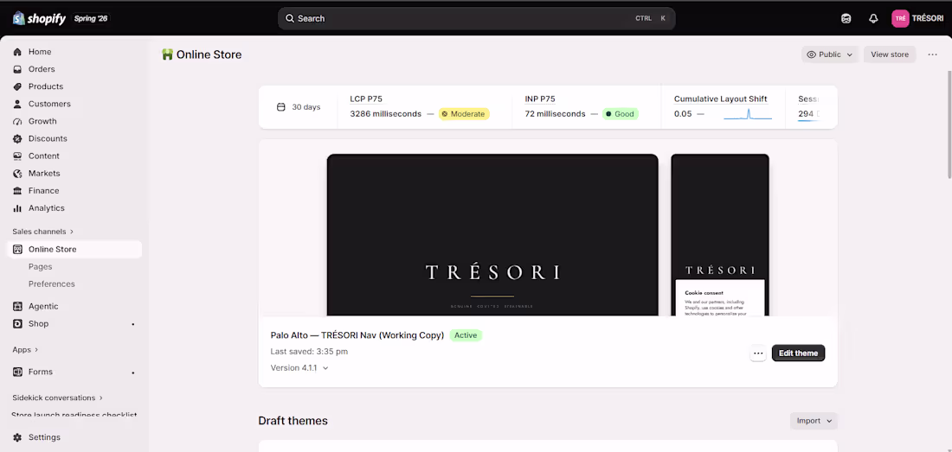Click the Online Store storefront icon
Image resolution: width=952 pixels, height=452 pixels.
[17, 249]
